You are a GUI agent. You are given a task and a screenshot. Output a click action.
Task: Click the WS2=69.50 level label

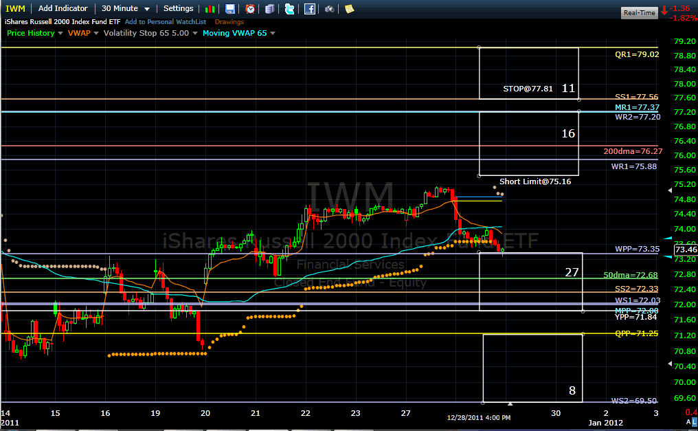pos(634,401)
